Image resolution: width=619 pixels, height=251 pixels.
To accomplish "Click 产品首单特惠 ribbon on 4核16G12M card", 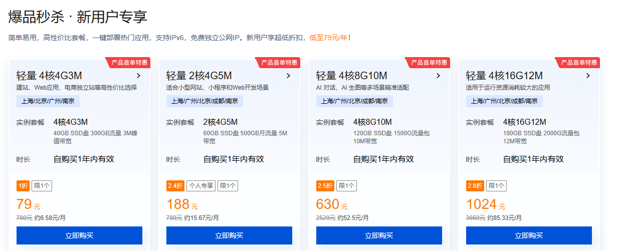I will coord(578,63).
